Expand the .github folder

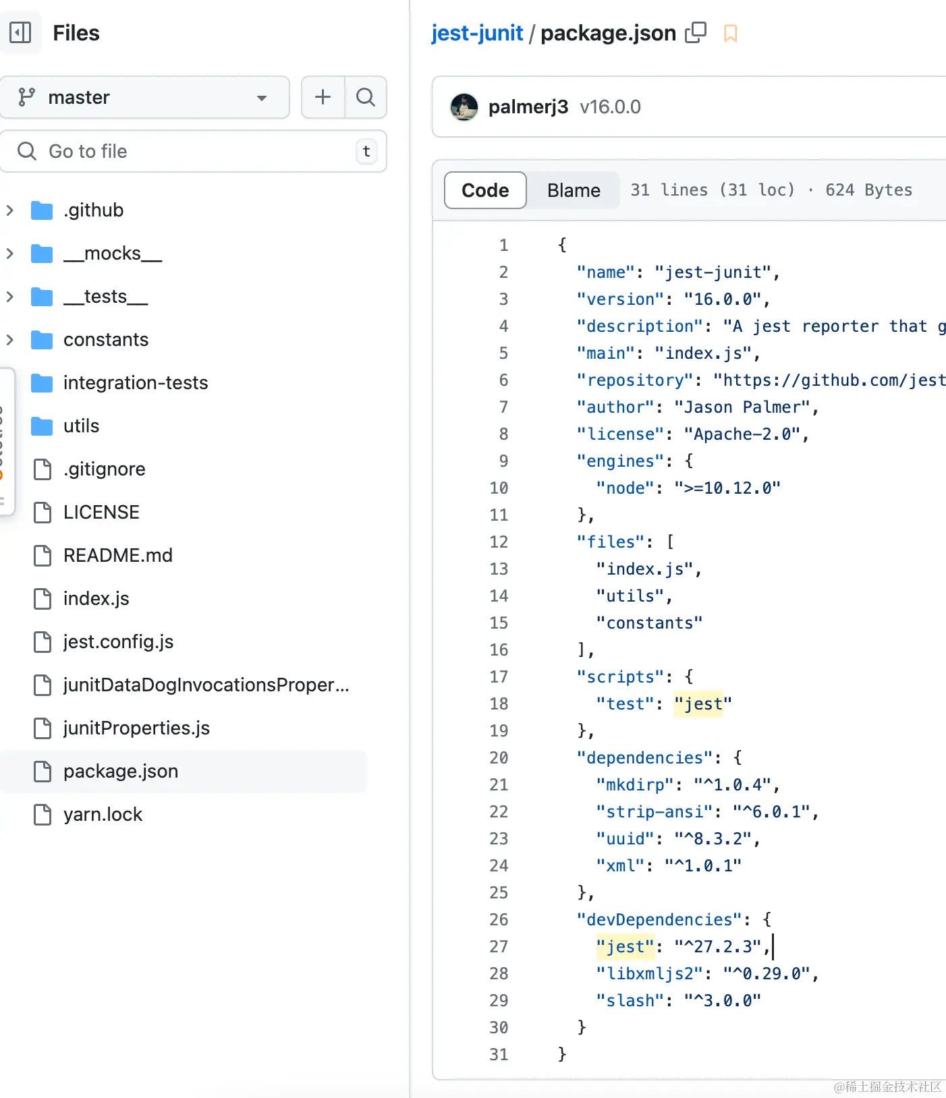tap(10, 210)
